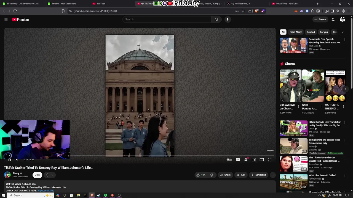Image resolution: width=353 pixels, height=198 pixels.
Task: Open the miniplayer
Action: point(254,159)
